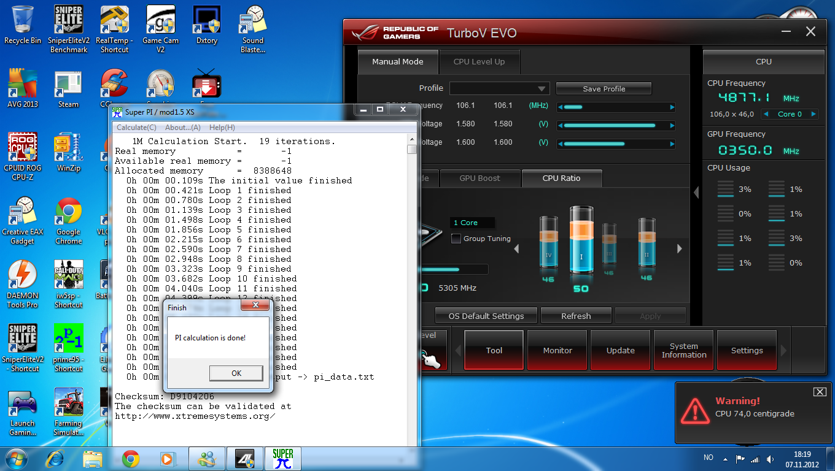Viewport: 835px width, 471px height.
Task: Open the Windows Start menu
Action: click(15, 459)
